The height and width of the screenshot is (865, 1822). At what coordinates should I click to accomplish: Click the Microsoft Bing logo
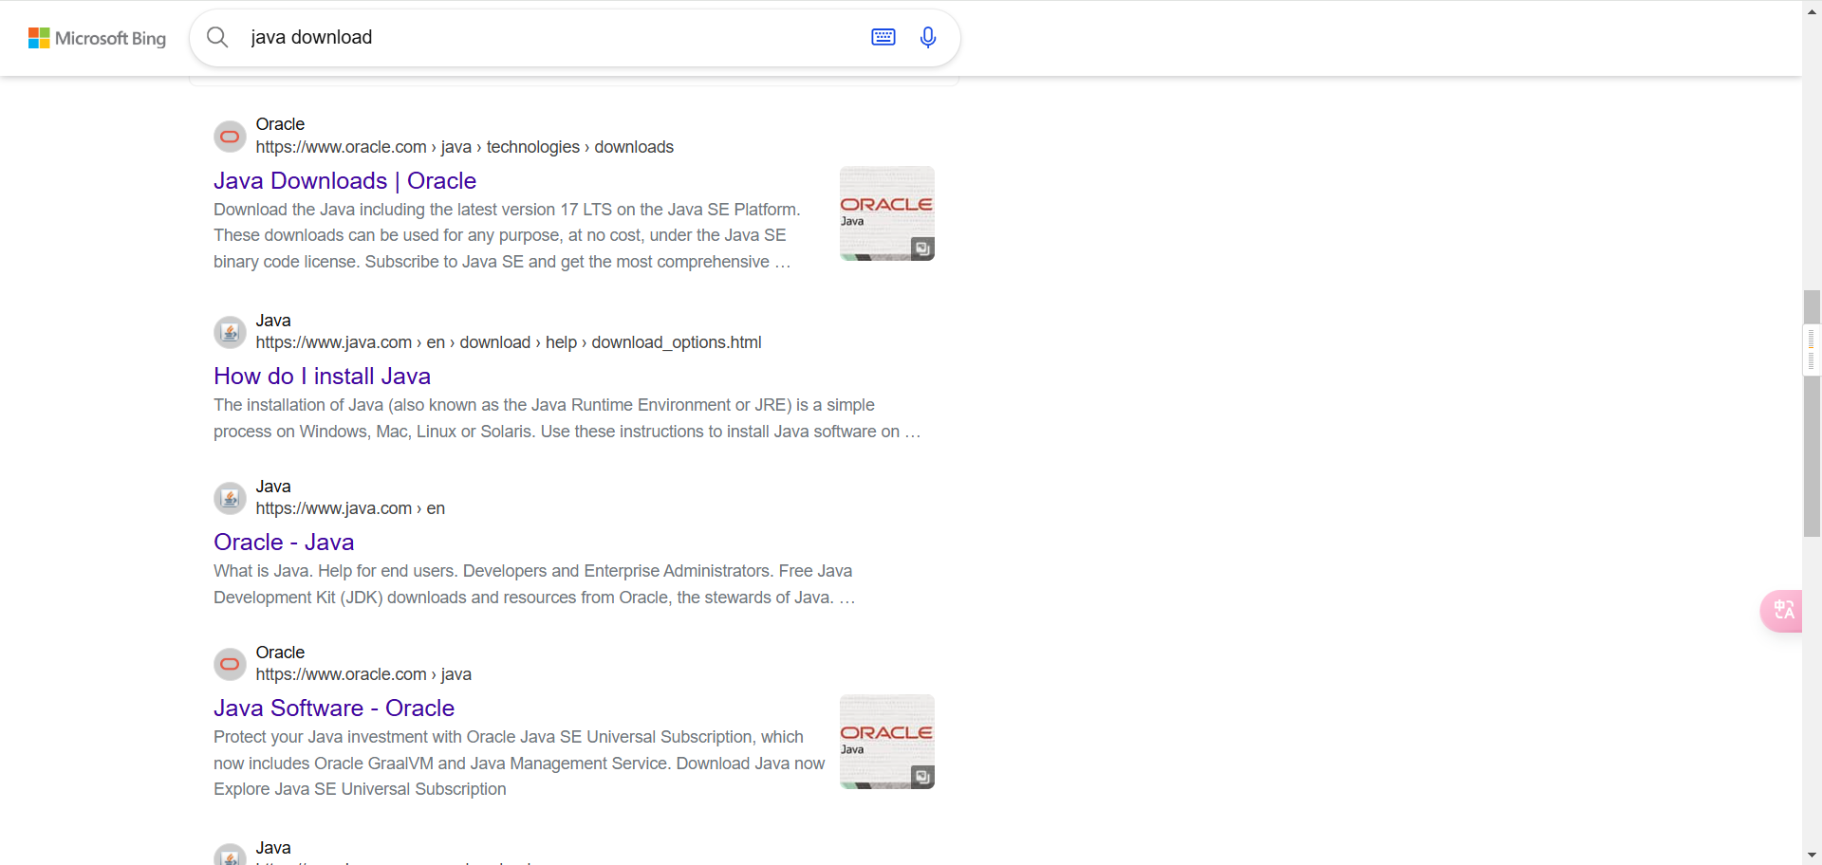coord(97,38)
